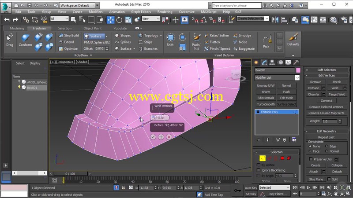Click the Chamfer button
The image size is (353, 198).
314,94
